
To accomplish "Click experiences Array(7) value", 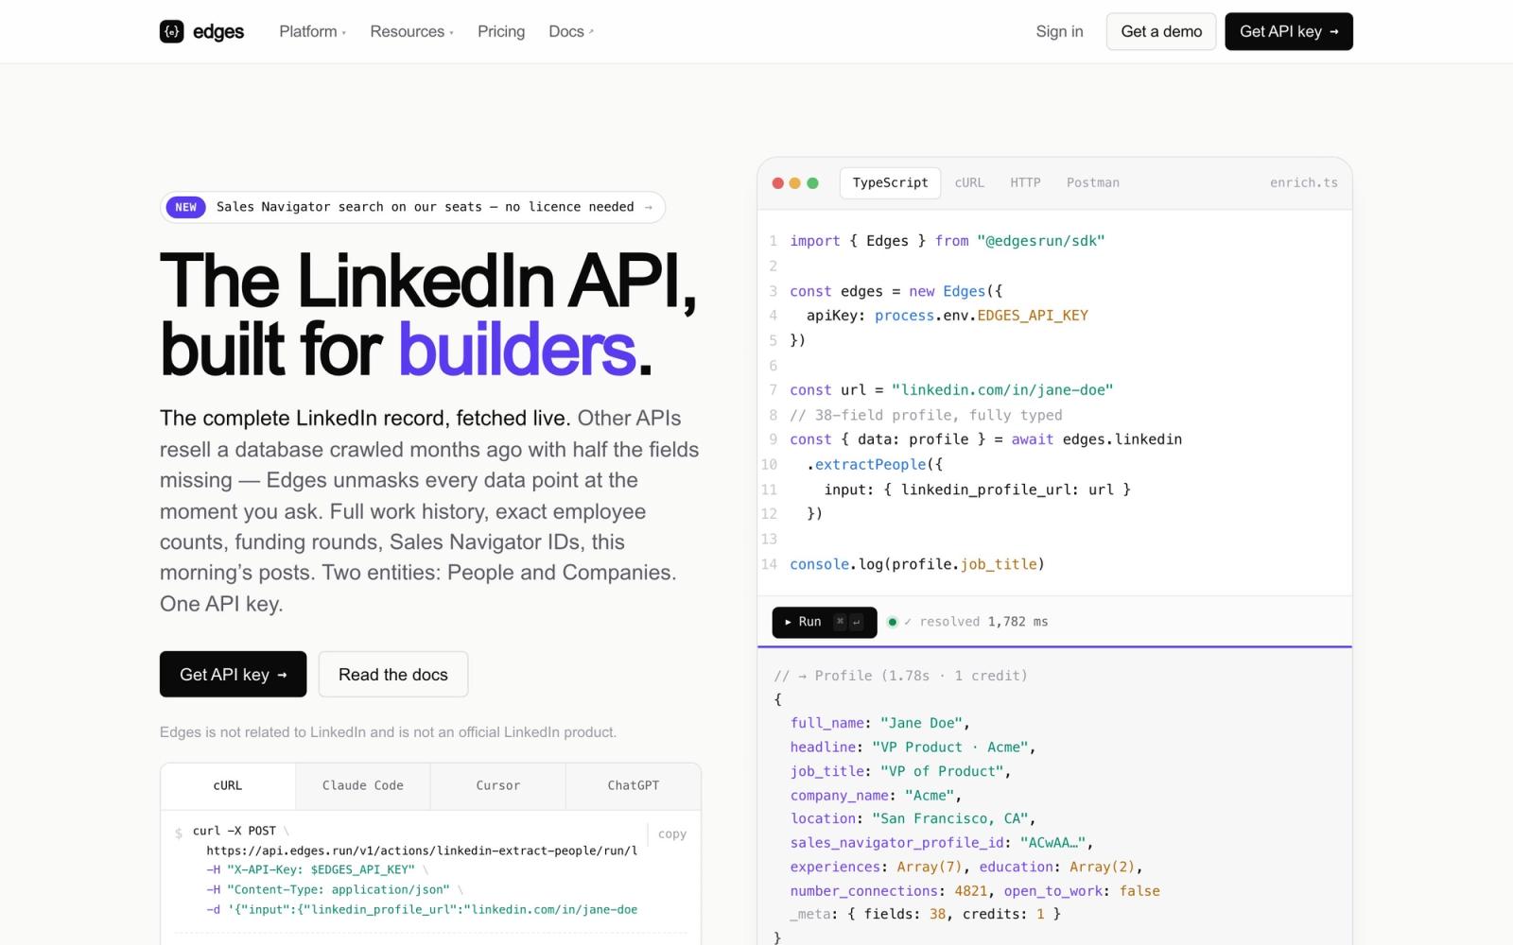I will pyautogui.click(x=930, y=867).
